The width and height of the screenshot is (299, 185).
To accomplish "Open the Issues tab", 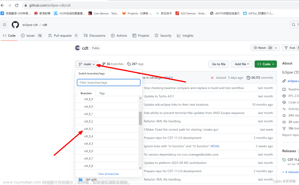I will tap(32, 36).
